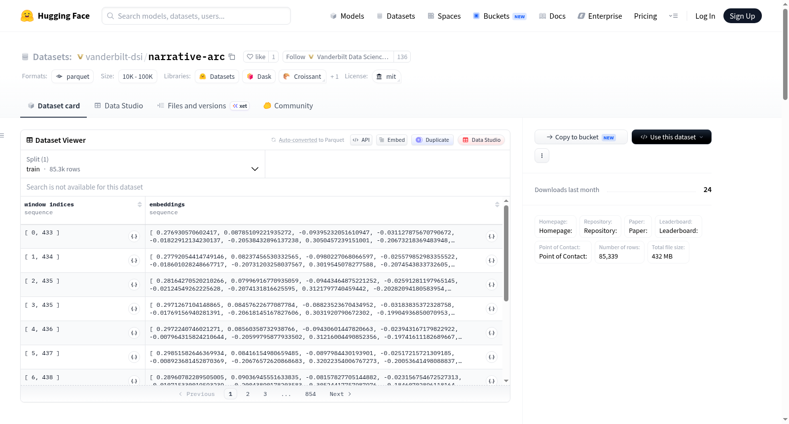The height and width of the screenshot is (424, 789).
Task: Focus the search models, datasets, users field
Action: coord(196,16)
